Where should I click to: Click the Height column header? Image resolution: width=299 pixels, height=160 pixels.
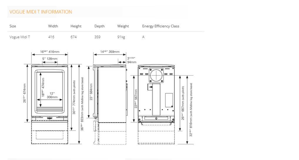click(76, 26)
